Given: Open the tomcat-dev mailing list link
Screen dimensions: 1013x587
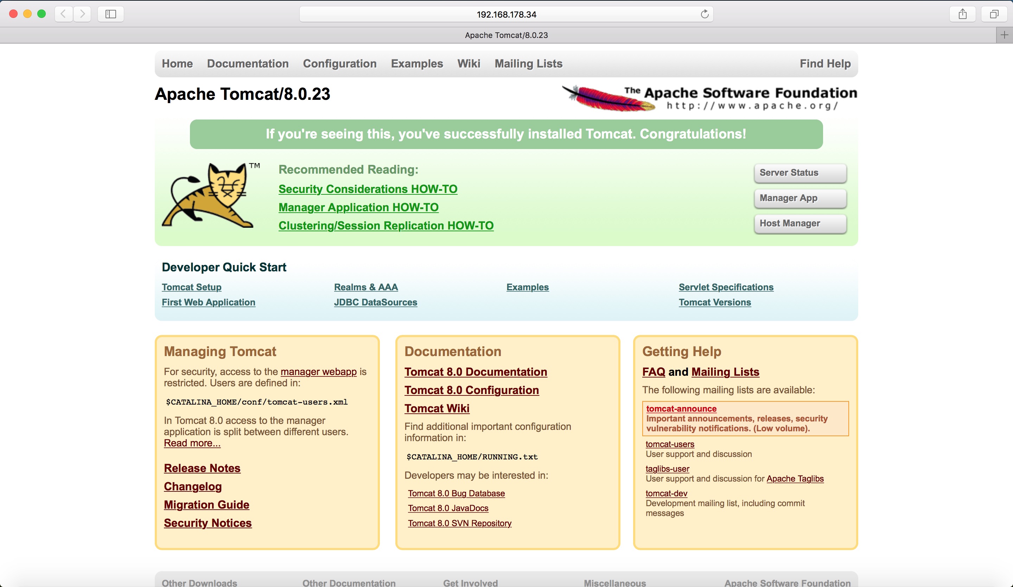Looking at the screenshot, I should click(666, 494).
